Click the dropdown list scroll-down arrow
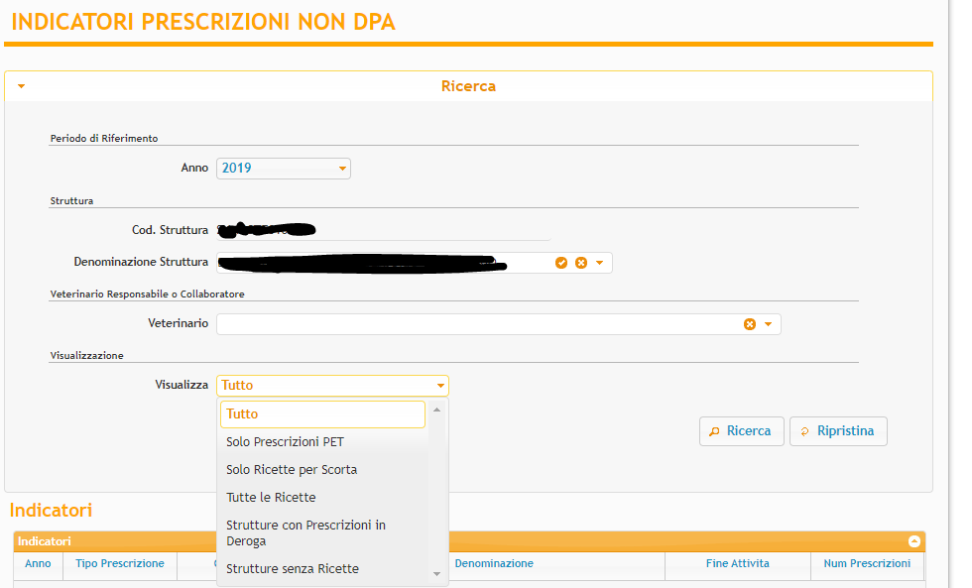The height and width of the screenshot is (588, 972). tap(437, 574)
